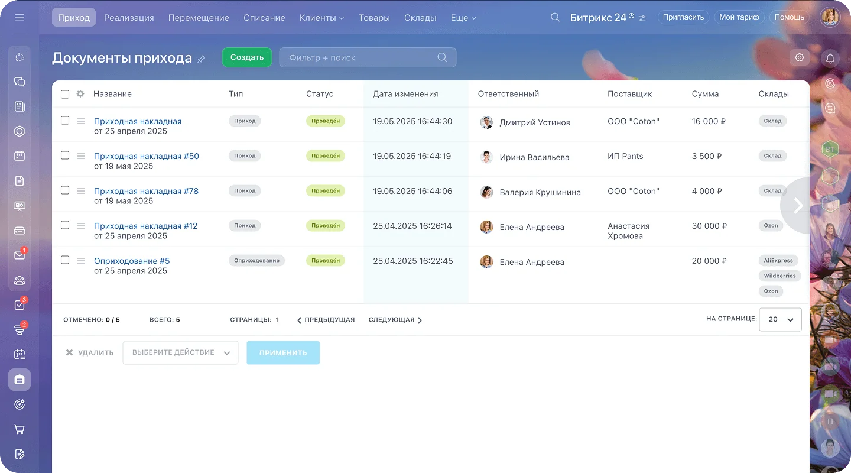The height and width of the screenshot is (473, 851).
Task: Open the 'Еще' dropdown in the top menu
Action: (463, 18)
